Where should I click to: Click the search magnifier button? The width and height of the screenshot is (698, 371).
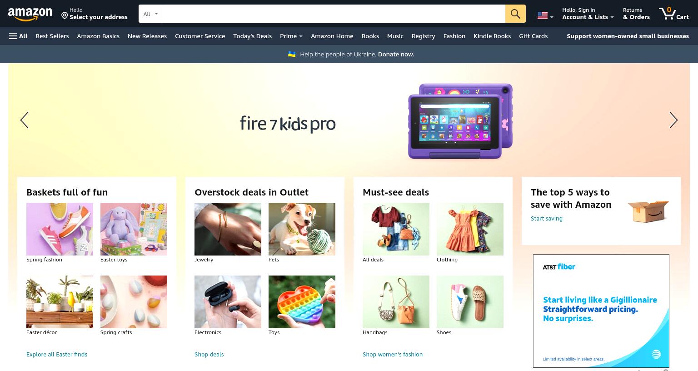(x=515, y=14)
